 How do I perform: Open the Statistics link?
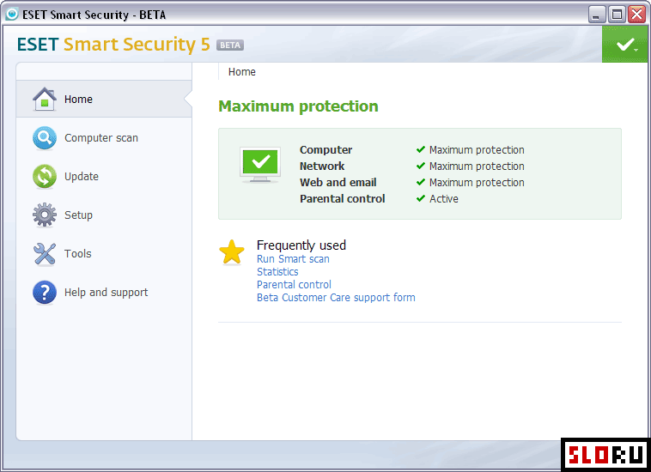click(x=277, y=272)
